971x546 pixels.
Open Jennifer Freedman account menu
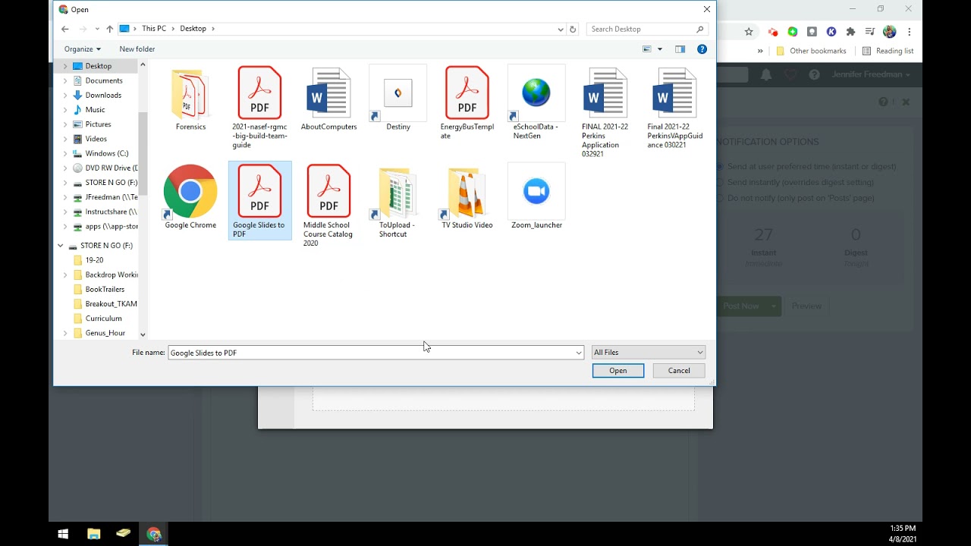point(871,74)
